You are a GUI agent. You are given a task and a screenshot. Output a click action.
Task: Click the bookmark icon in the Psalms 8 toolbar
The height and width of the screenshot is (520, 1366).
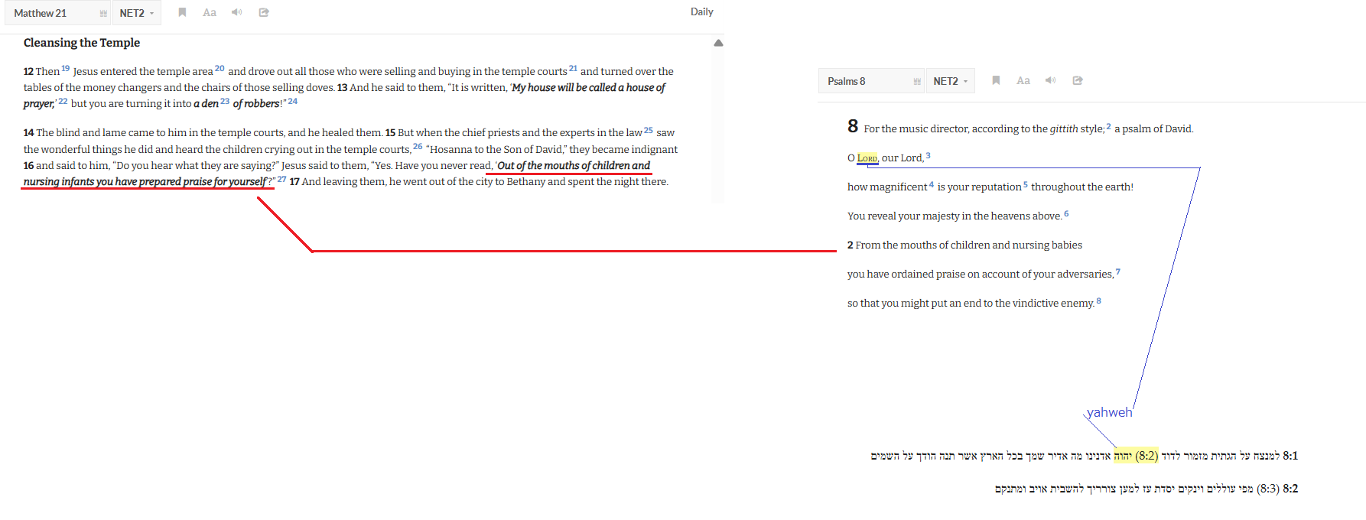(x=996, y=80)
